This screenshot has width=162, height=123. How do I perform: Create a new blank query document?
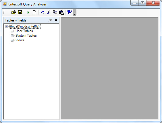click(x=34, y=12)
